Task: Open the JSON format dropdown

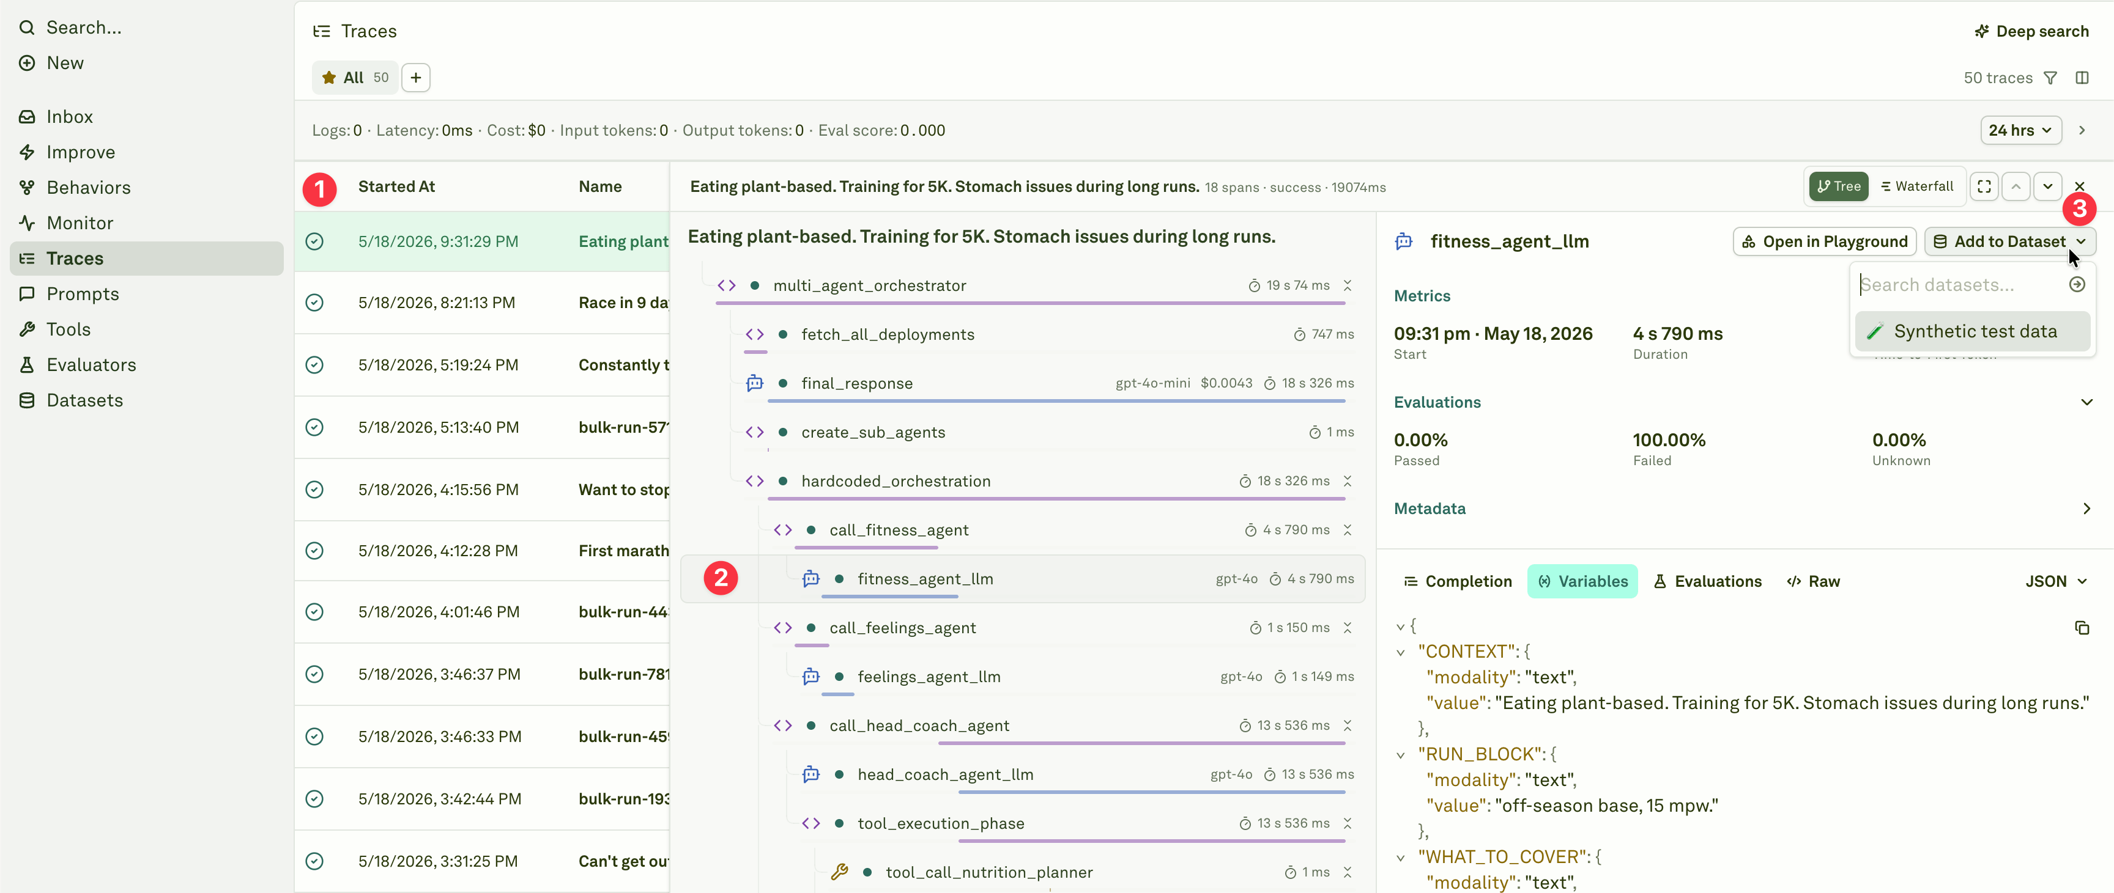Action: pos(2056,581)
